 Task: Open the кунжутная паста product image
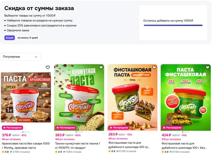coord(79,97)
